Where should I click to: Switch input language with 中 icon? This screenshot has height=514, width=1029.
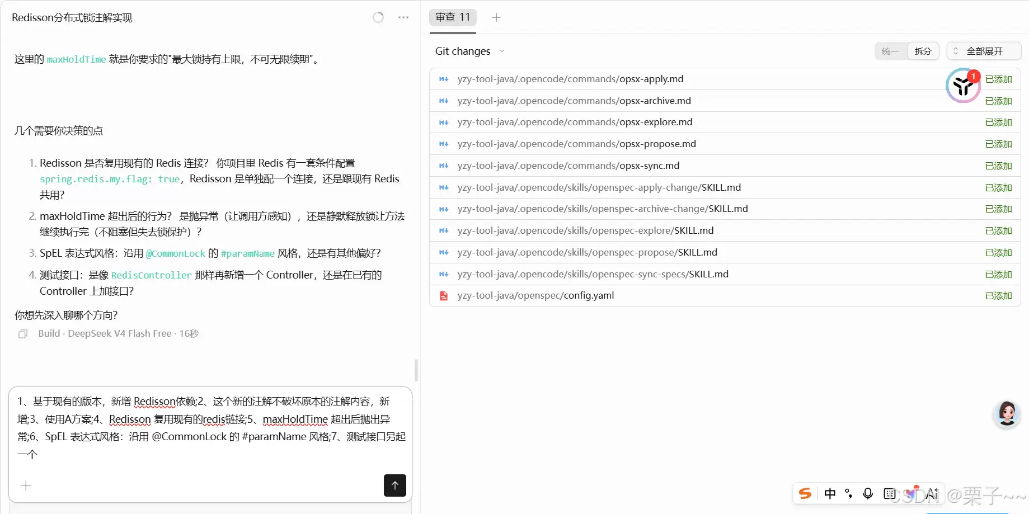coord(830,493)
